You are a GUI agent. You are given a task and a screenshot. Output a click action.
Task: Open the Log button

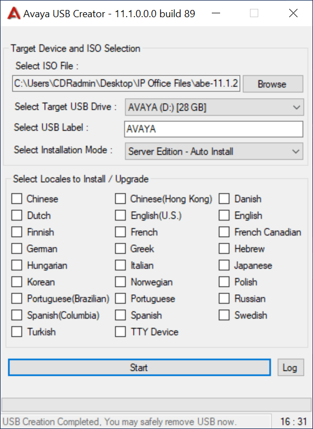291,367
